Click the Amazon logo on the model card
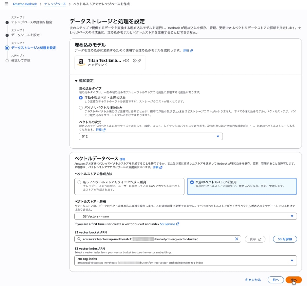Screen dimensions: 307x286 click(x=81, y=62)
